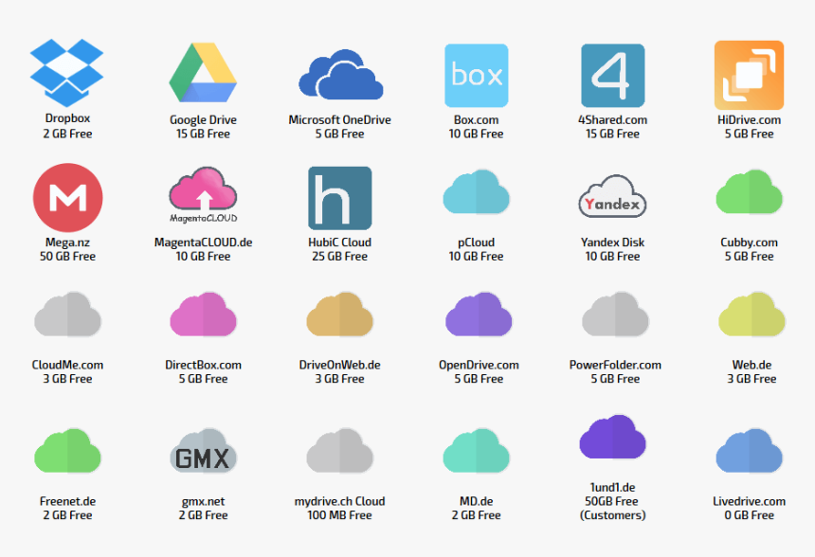This screenshot has width=815, height=557.
Task: Select the Web.de name text
Action: [752, 366]
